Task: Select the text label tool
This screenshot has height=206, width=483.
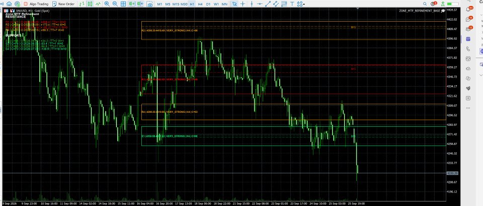Action: pos(292,4)
